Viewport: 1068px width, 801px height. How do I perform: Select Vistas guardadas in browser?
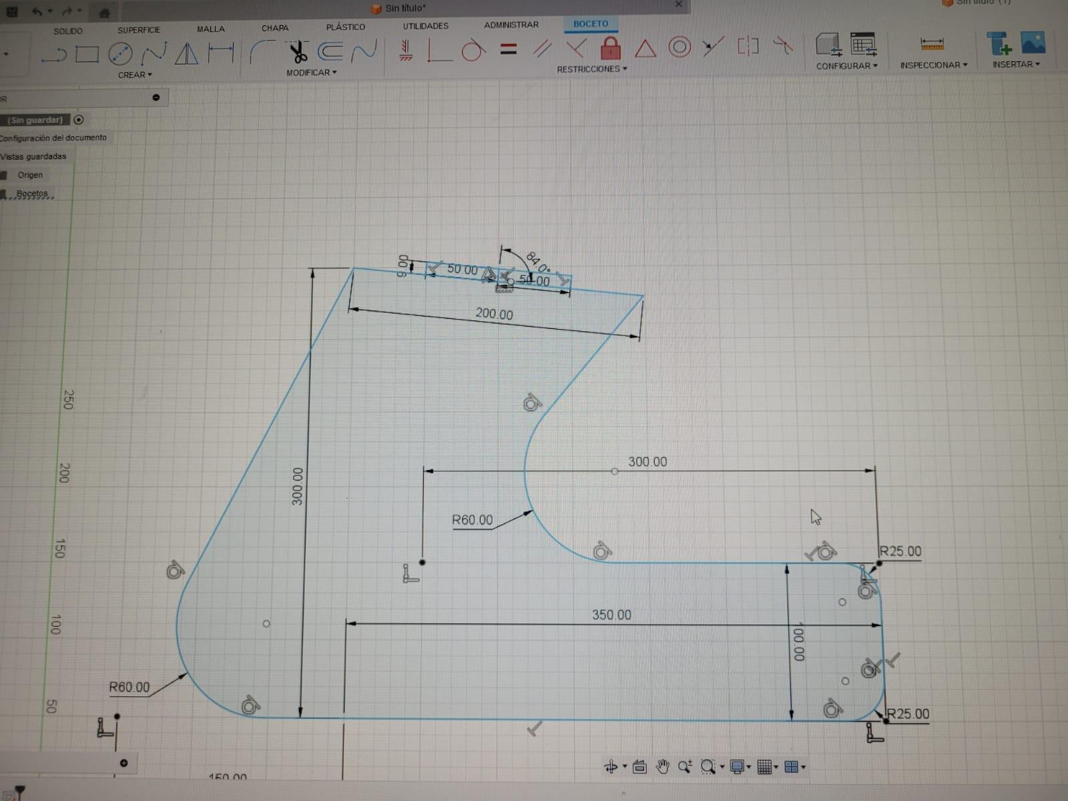(33, 156)
